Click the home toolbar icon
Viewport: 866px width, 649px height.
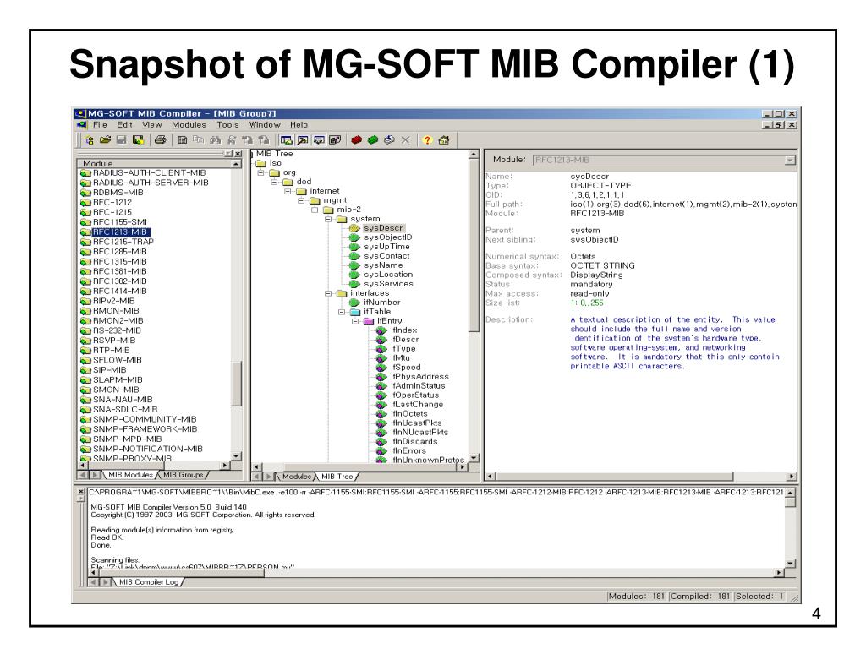(443, 140)
